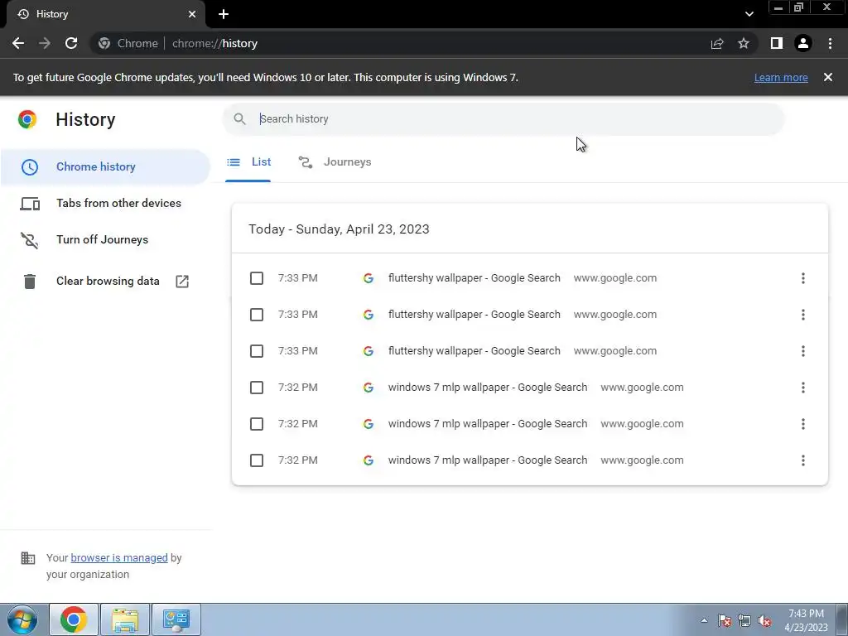Open a new tab with the plus button
Image resolution: width=848 pixels, height=636 pixels.
[224, 14]
